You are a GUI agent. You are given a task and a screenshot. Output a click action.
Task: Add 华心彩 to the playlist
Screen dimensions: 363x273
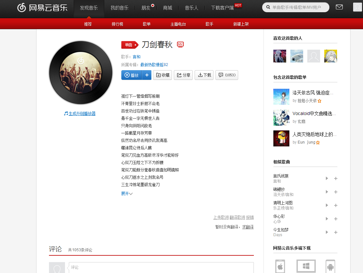tap(336, 219)
